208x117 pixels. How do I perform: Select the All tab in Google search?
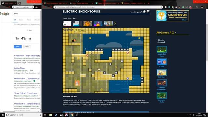pyautogui.click(x=15, y=20)
